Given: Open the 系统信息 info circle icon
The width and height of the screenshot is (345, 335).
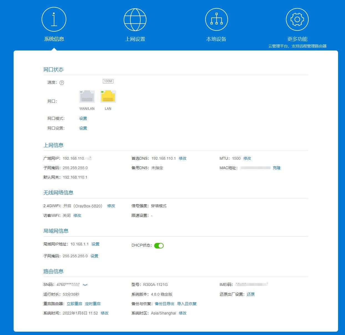Looking at the screenshot, I should [54, 19].
